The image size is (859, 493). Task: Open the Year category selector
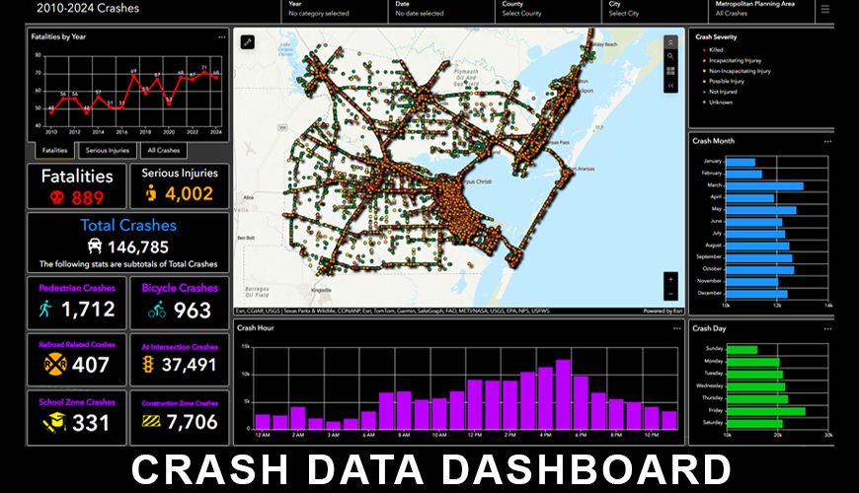coord(335,9)
